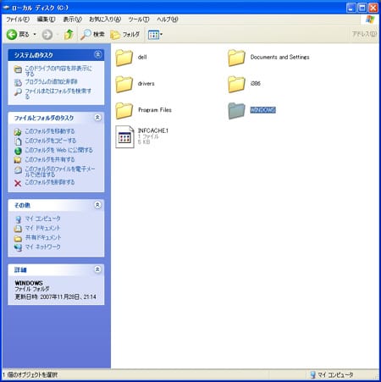Click 'このフォルダのファイルを電子メールで送信する' link

click(60, 171)
